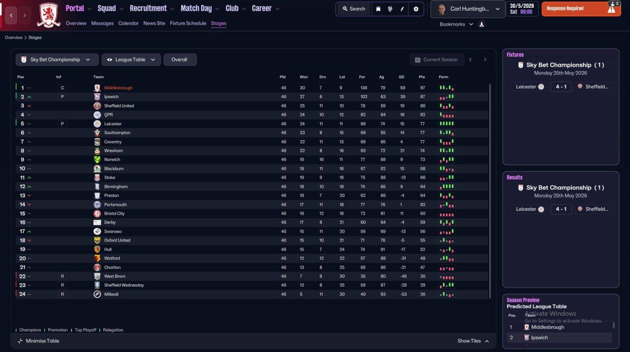
Task: Click the Predicted League Table scrollbar
Action: click(613, 325)
